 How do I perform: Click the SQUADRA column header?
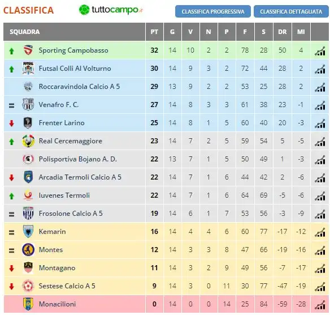click(25, 32)
